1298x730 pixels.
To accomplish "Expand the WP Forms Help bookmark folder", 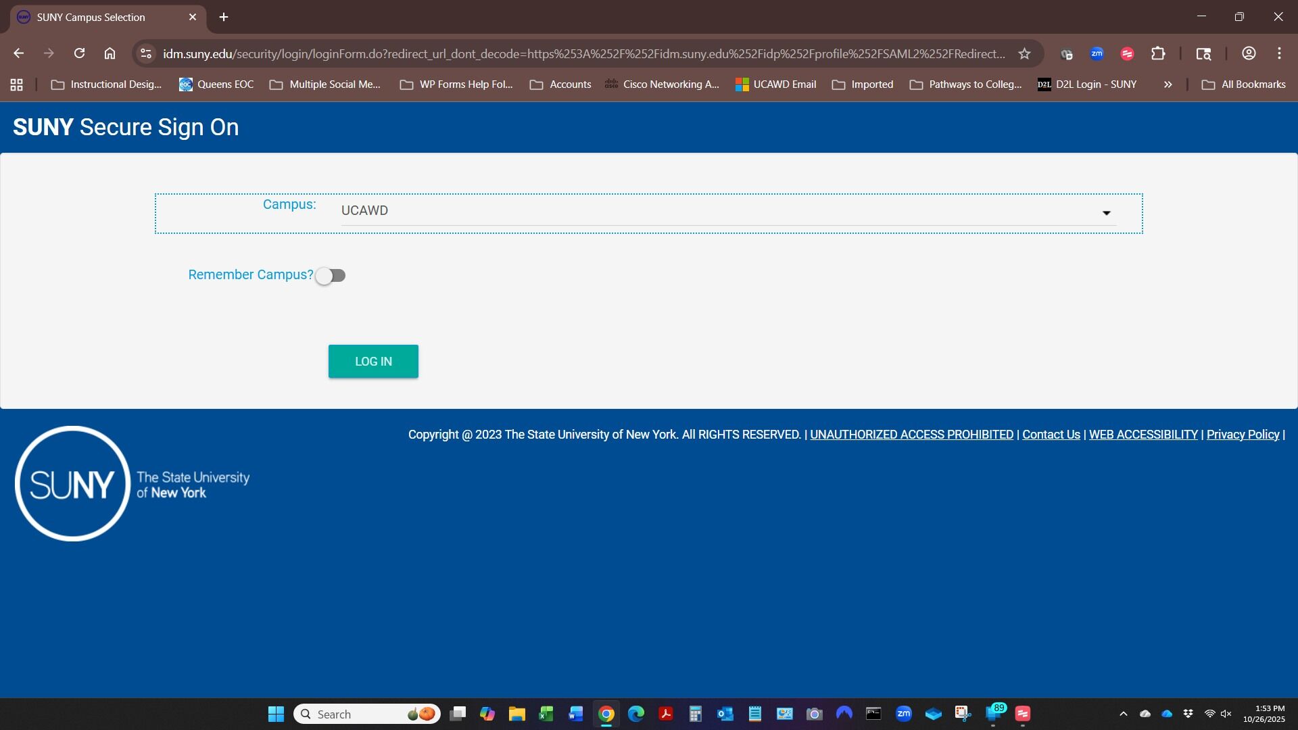I will tap(456, 84).
